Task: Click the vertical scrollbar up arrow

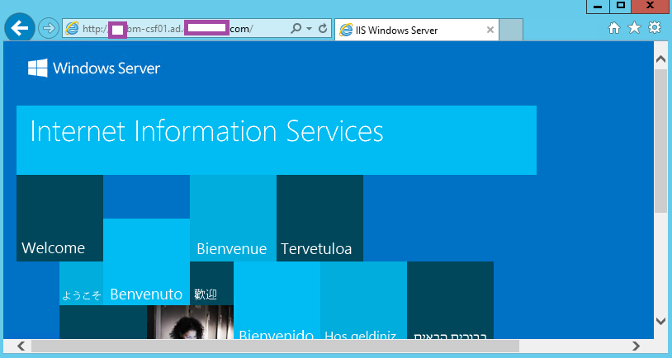Action: click(x=660, y=60)
